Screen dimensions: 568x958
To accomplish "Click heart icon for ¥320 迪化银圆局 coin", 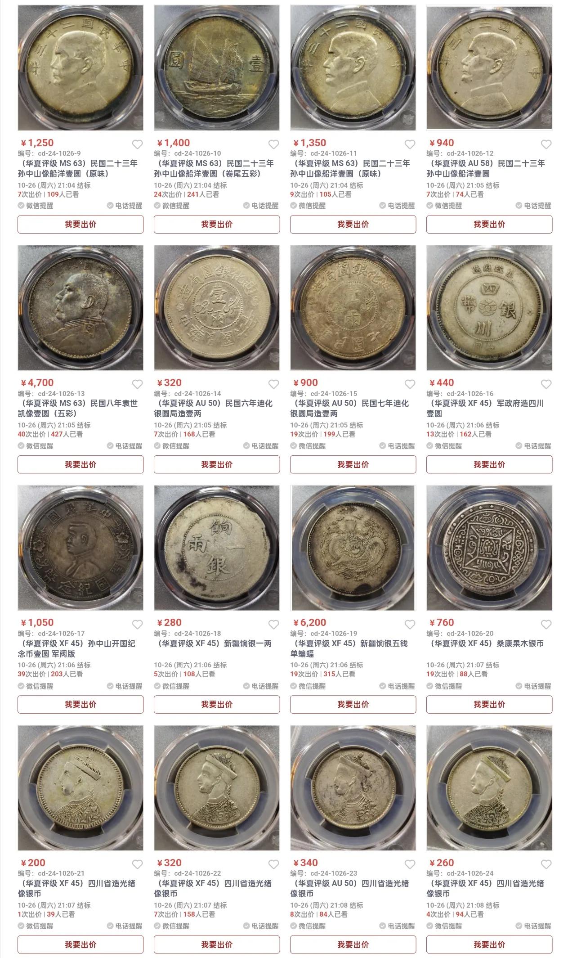I will 273,384.
